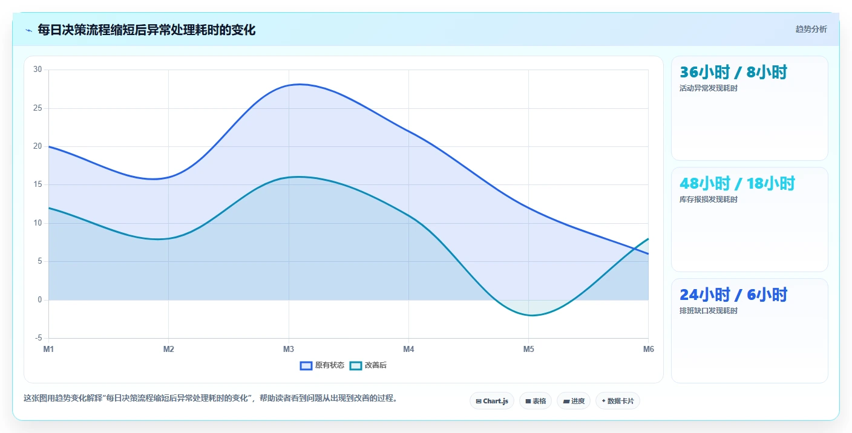Select the 数据卡片 tag chip

coord(618,401)
